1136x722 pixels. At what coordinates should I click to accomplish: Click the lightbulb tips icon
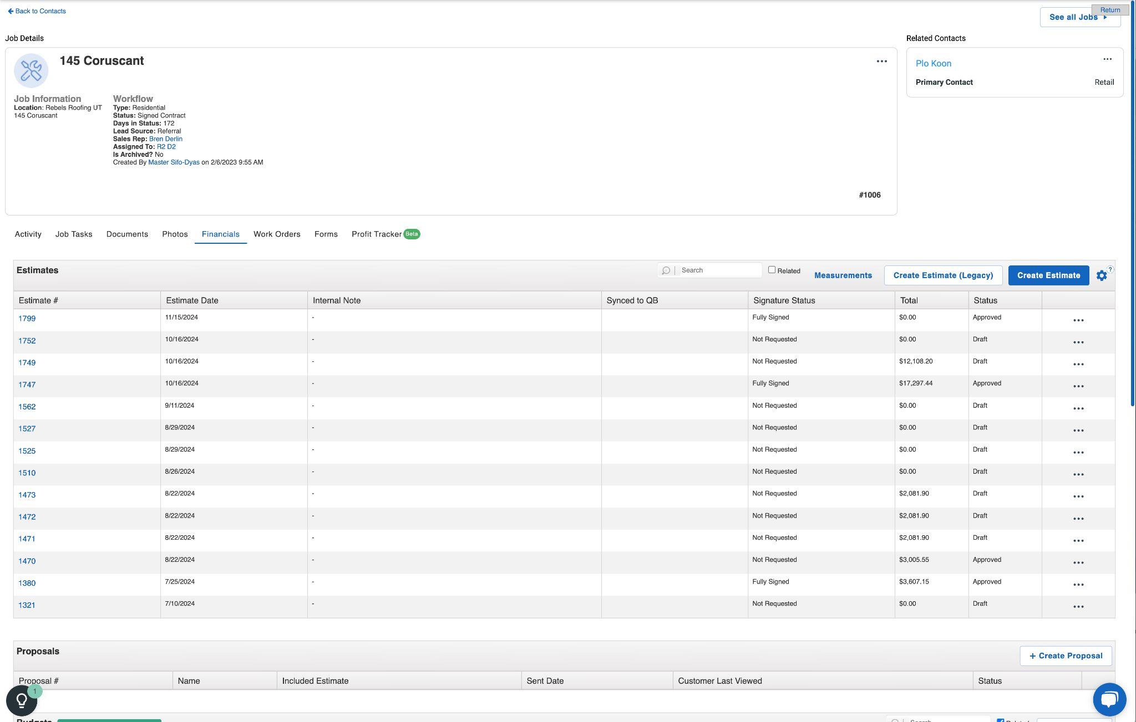click(22, 700)
